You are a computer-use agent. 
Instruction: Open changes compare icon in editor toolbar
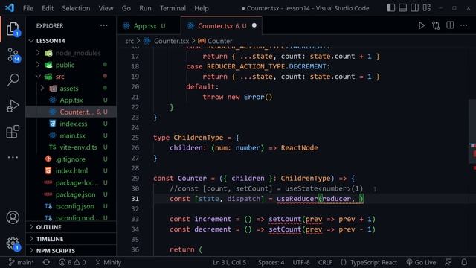(x=436, y=25)
